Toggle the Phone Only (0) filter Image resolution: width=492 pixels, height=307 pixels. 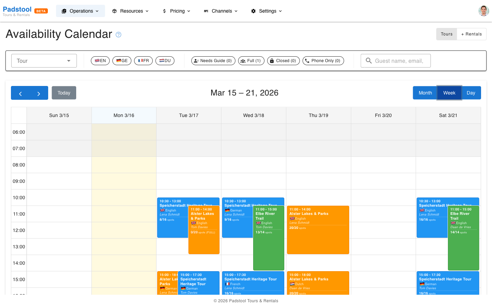coord(323,61)
